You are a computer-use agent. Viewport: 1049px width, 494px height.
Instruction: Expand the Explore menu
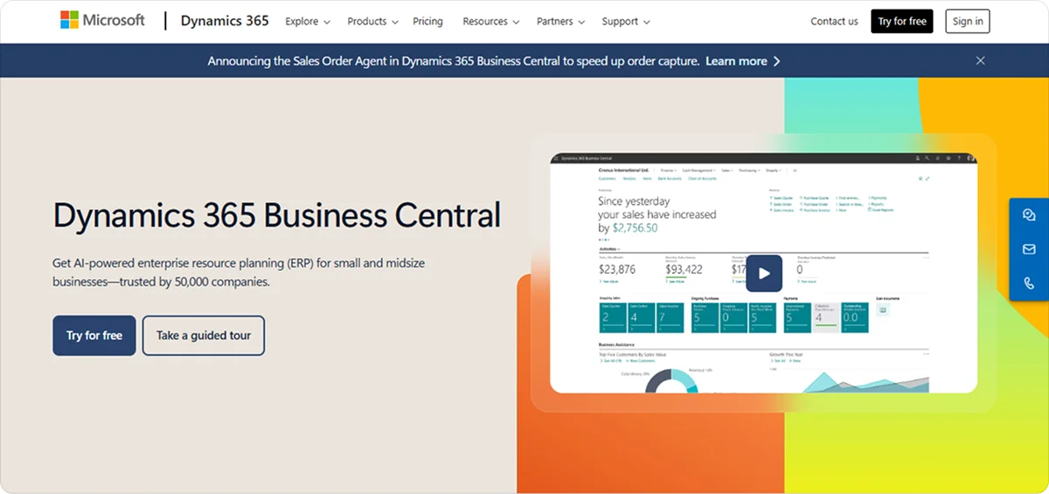click(308, 21)
